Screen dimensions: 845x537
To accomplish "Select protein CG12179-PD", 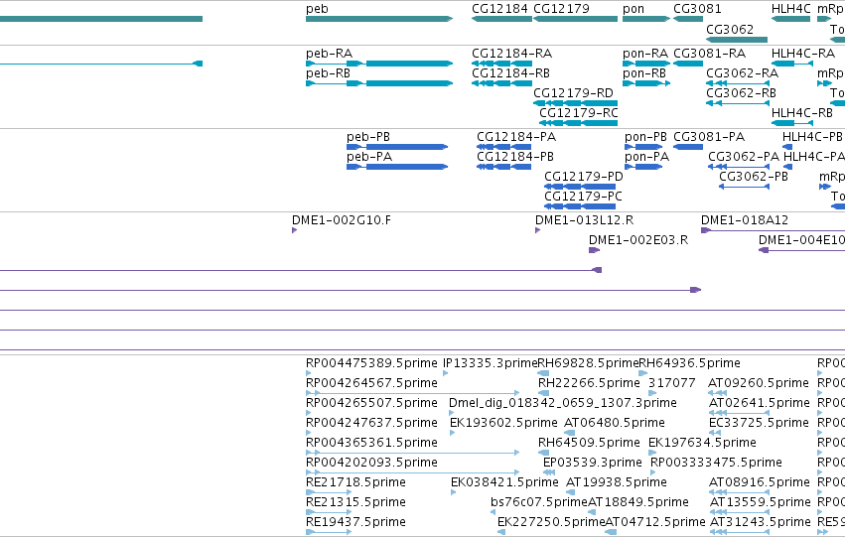I will [x=584, y=177].
